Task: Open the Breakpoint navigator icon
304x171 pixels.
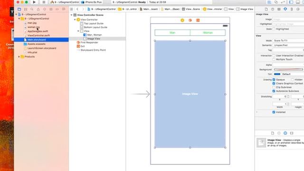Action: (57, 9)
